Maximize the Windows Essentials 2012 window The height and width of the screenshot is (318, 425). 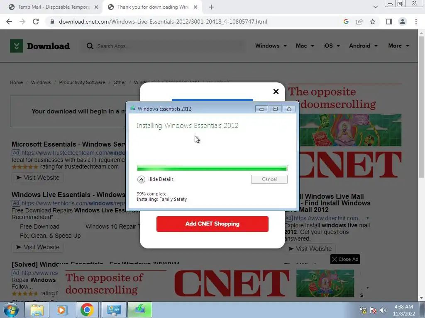(276, 109)
